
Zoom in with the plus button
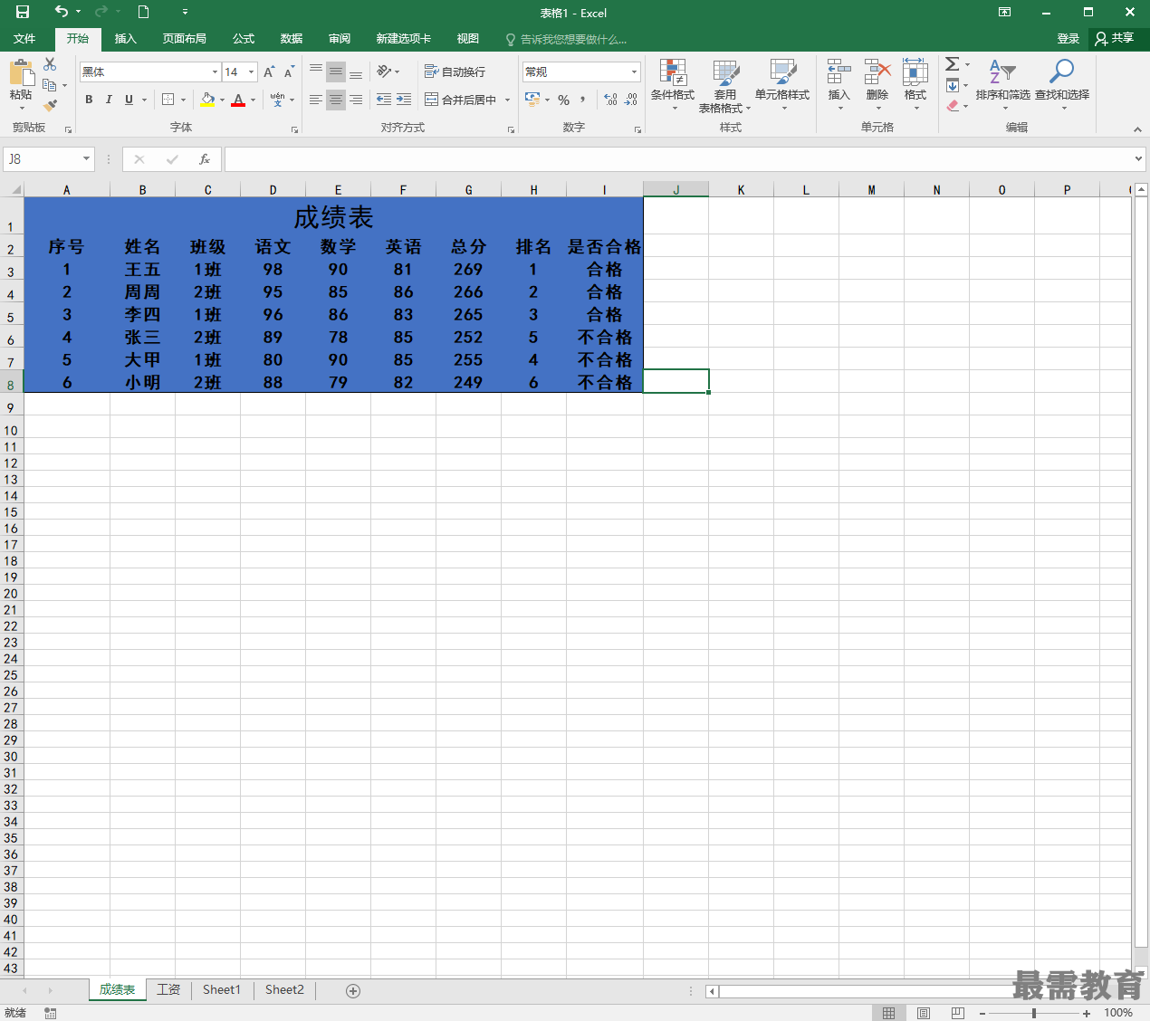pos(1087,1013)
